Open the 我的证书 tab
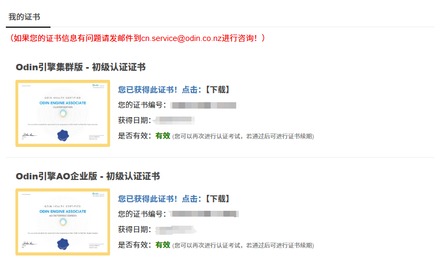 coord(24,17)
